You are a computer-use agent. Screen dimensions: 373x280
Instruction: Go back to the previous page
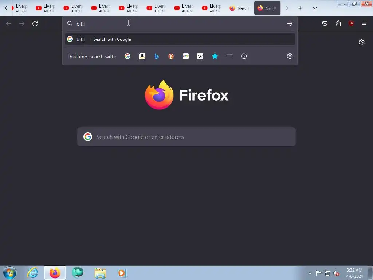[x=9, y=24]
